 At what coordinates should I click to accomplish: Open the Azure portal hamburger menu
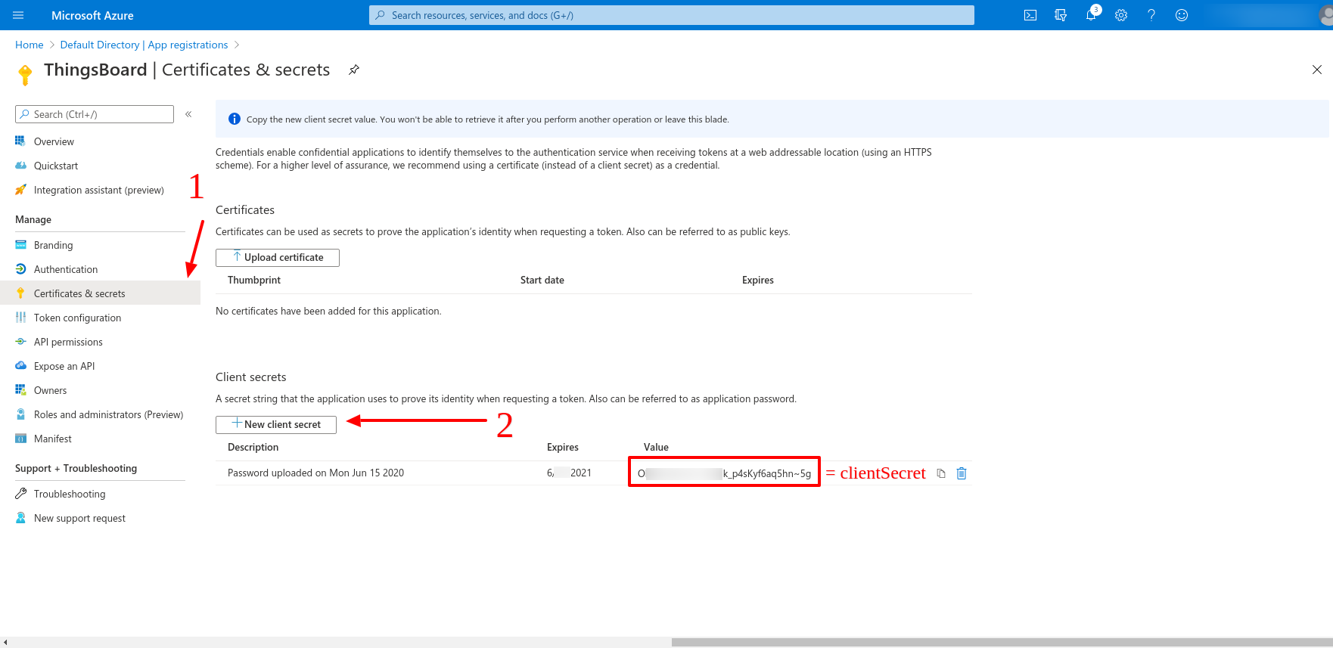pyautogui.click(x=18, y=15)
